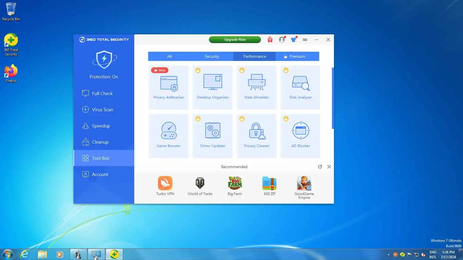The height and width of the screenshot is (260, 463).
Task: Open Virus Scan from sidebar
Action: click(104, 109)
